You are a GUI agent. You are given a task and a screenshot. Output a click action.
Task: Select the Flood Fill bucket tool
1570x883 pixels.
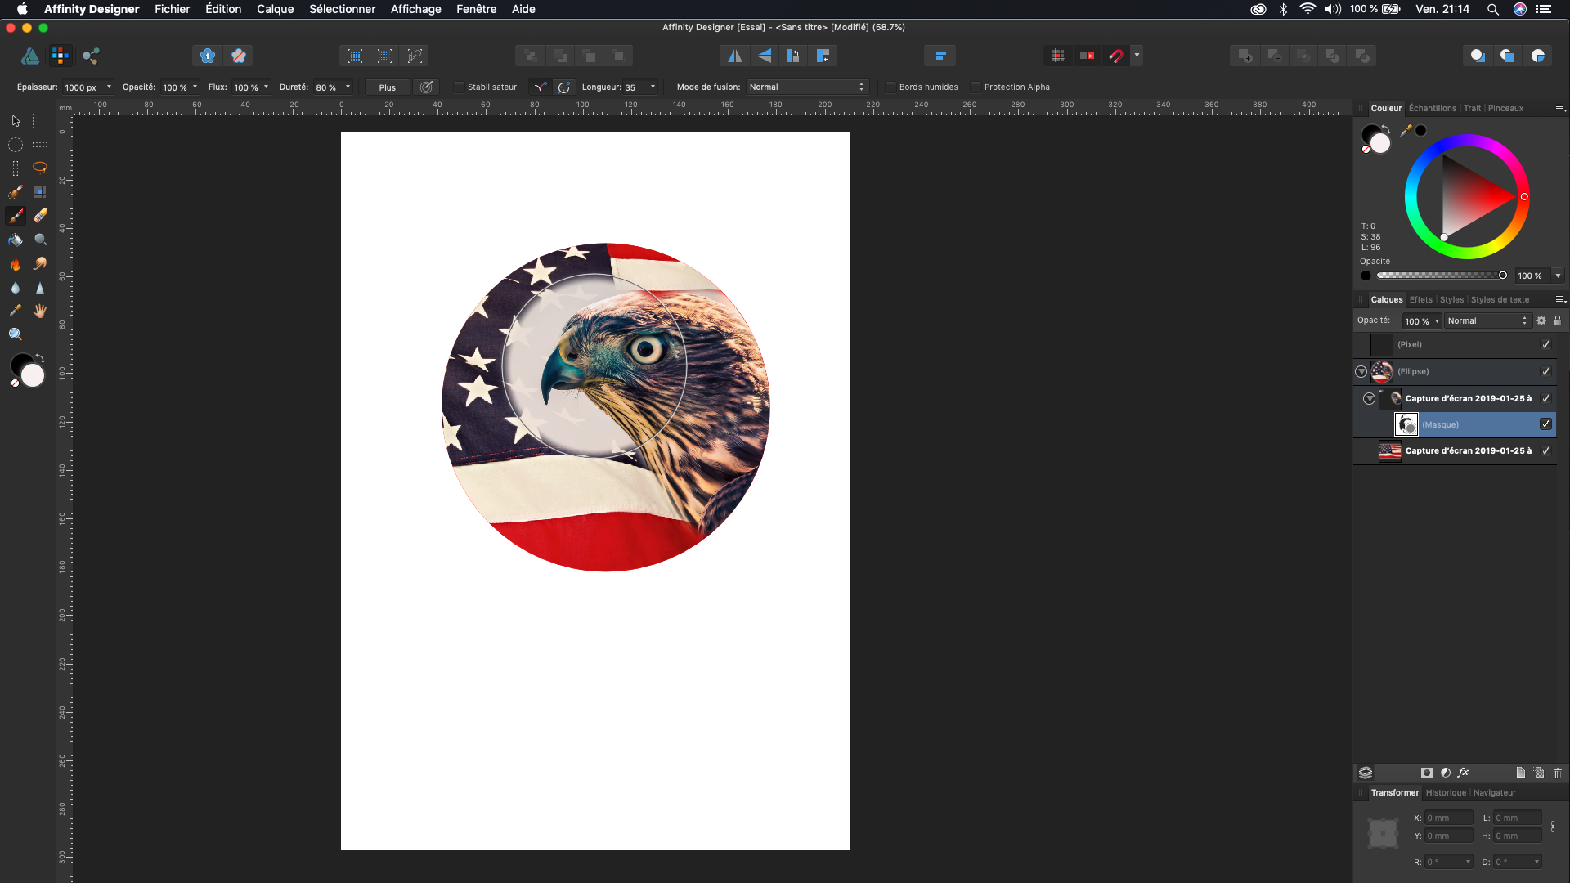pyautogui.click(x=16, y=240)
